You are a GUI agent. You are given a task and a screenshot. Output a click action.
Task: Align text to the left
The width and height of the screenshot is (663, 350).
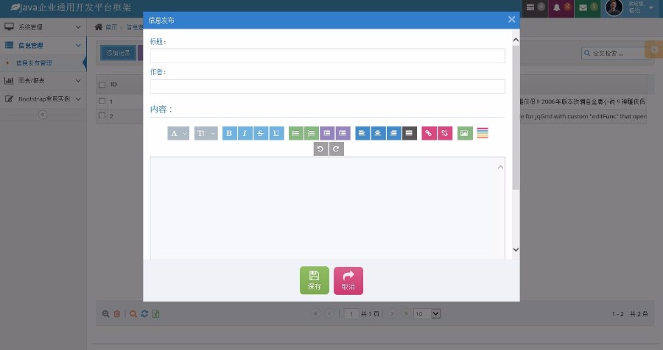362,133
